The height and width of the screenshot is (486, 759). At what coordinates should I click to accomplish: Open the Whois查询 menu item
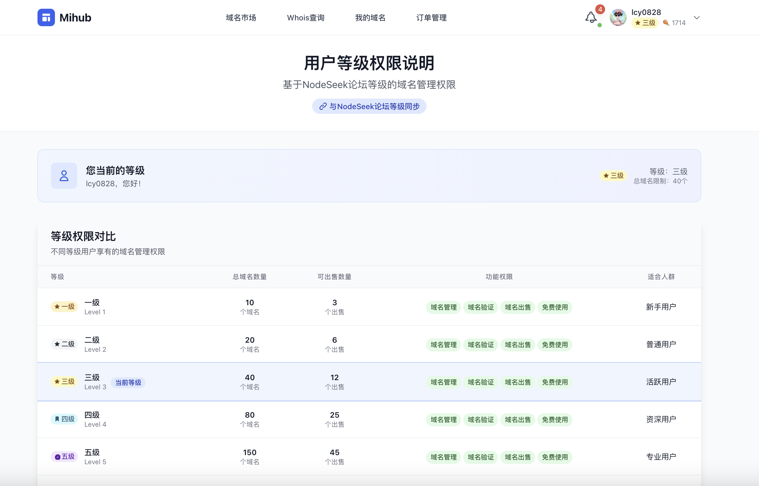pyautogui.click(x=306, y=17)
